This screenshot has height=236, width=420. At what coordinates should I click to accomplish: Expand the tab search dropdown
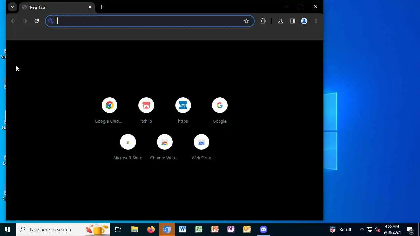pyautogui.click(x=12, y=7)
